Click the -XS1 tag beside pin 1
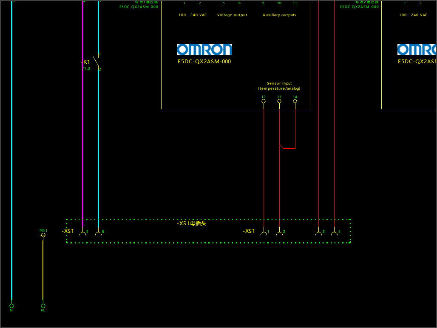Image resolution: width=437 pixels, height=328 pixels. point(249,231)
